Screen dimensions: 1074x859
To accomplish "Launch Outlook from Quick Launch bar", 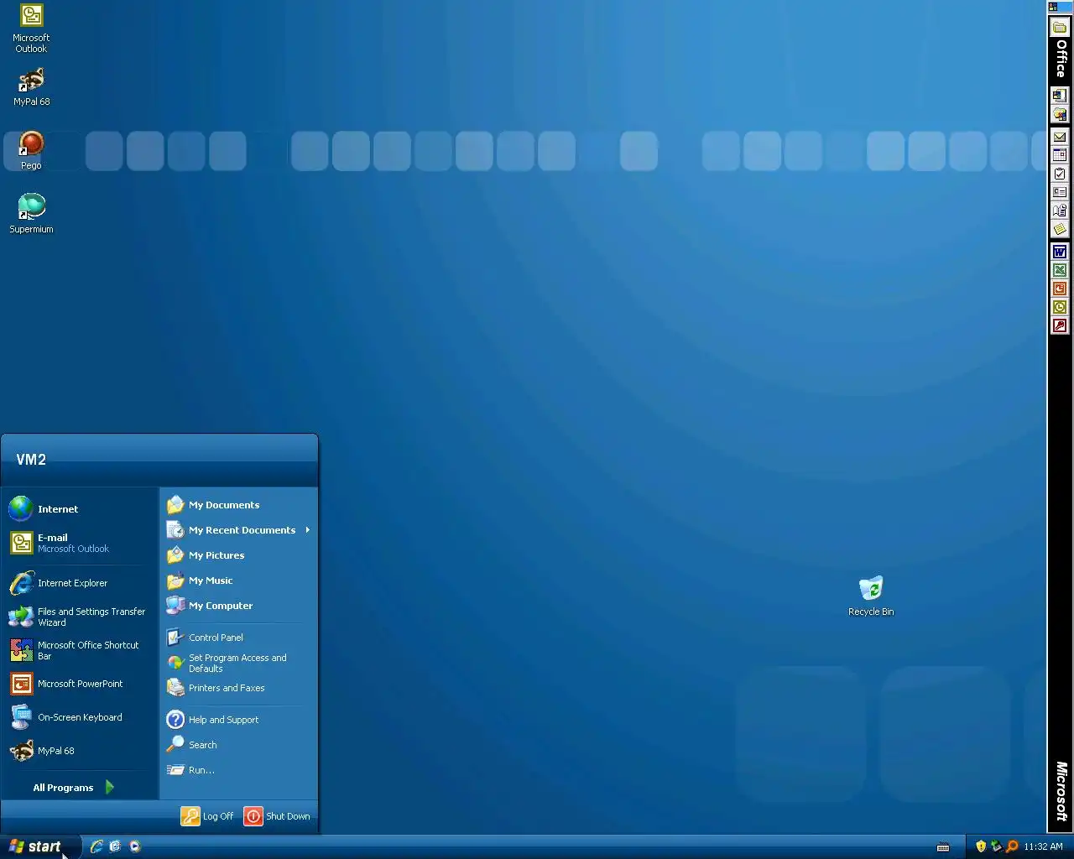I will coord(116,846).
